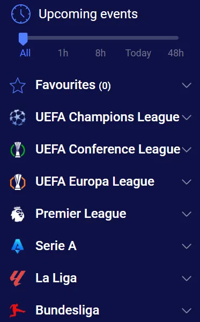This screenshot has height=322, width=200.
Task: Select the 48h time filter
Action: click(x=175, y=53)
